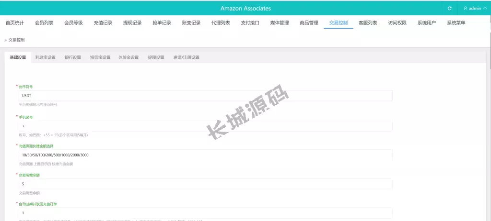Click the 货币符号 field label
491x221 pixels.
(x=26, y=87)
